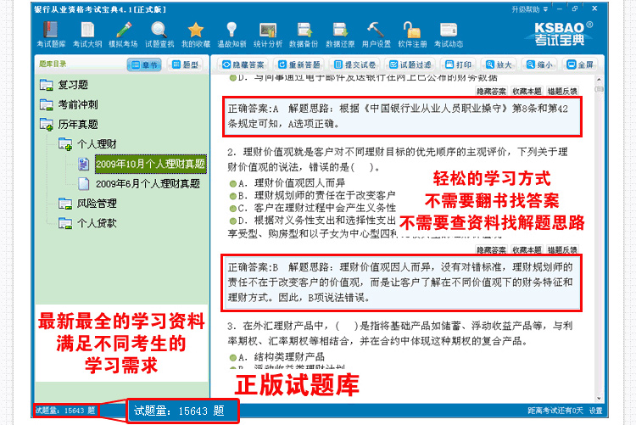The height and width of the screenshot is (425, 636).
Task: Click 隐藏答案 under question 2
Action: [x=491, y=250]
